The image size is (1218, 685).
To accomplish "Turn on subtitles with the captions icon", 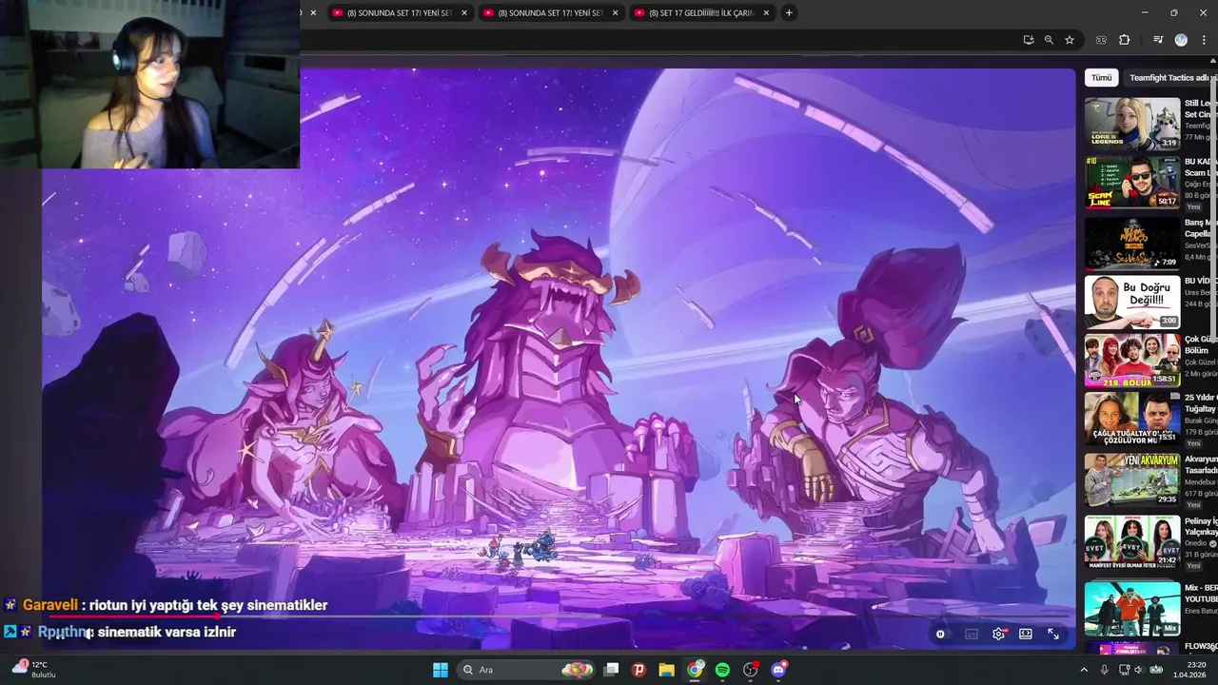I will click(972, 634).
